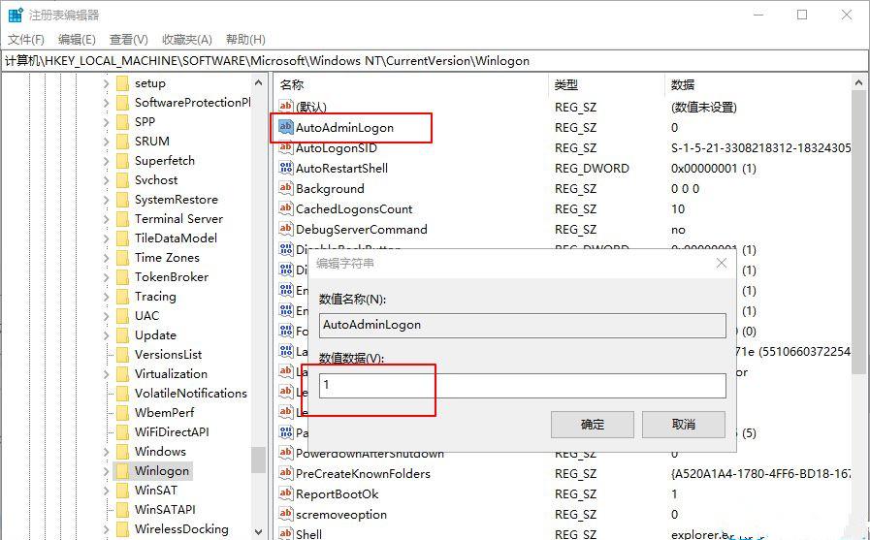The width and height of the screenshot is (870, 540).
Task: Expand the WirelessDocking key
Action: click(106, 529)
